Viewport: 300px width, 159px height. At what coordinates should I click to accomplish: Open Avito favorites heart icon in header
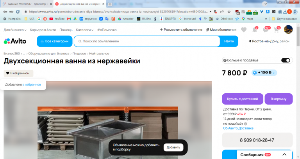click(244, 30)
